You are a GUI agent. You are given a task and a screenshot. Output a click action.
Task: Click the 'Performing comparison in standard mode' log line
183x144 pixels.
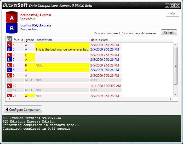click(x=41, y=125)
